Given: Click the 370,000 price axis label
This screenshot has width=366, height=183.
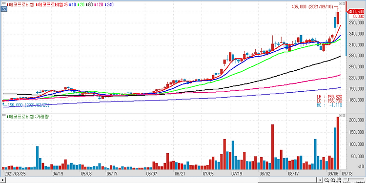Looking at the screenshot, I should point(357,22).
